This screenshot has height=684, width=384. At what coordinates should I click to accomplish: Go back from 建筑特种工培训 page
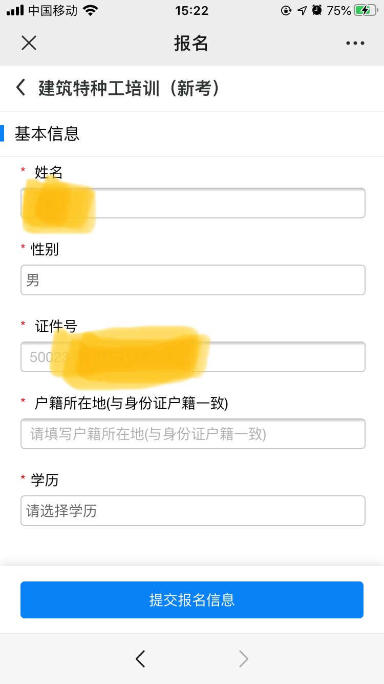(20, 88)
